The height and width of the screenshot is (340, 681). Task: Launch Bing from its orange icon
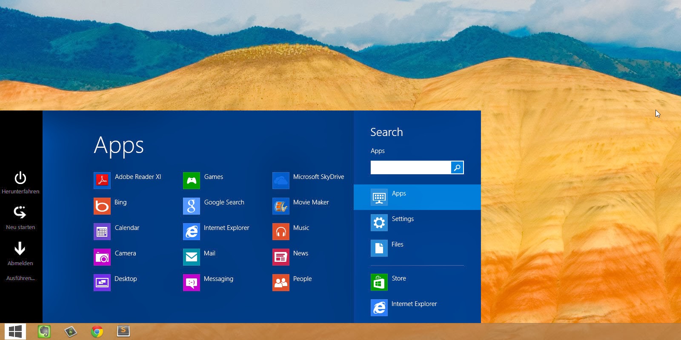click(x=102, y=206)
